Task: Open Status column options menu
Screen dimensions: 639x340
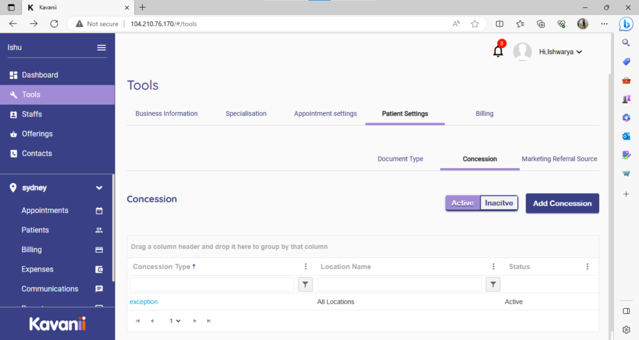Action: point(587,267)
